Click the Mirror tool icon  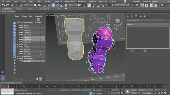(x=133, y=5)
